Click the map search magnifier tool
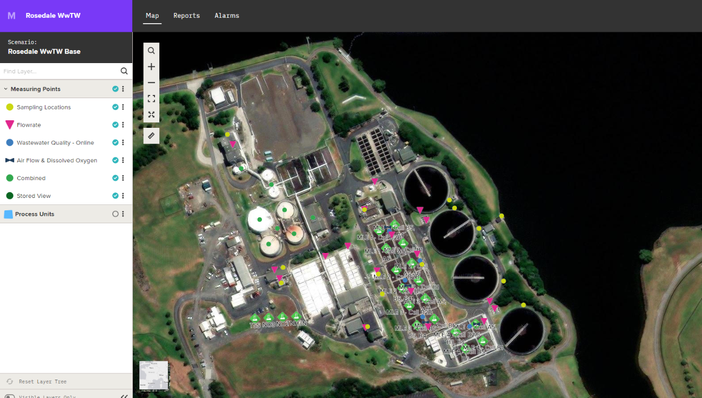 pos(151,51)
